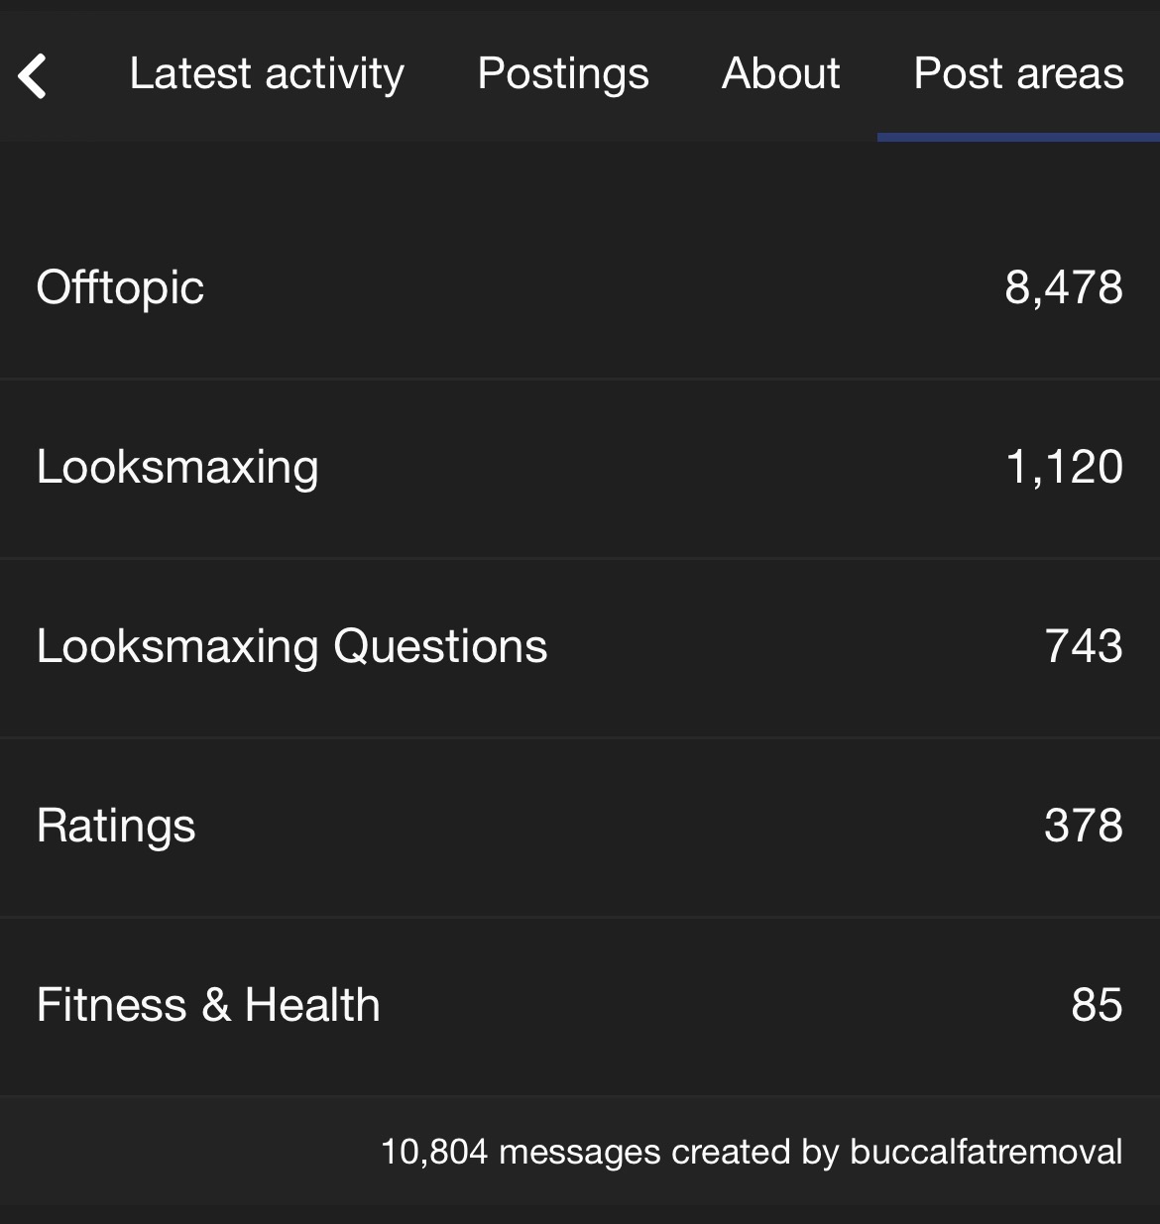Click the 1,120 Looksmaxing count
This screenshot has height=1224, width=1160.
click(x=1064, y=467)
